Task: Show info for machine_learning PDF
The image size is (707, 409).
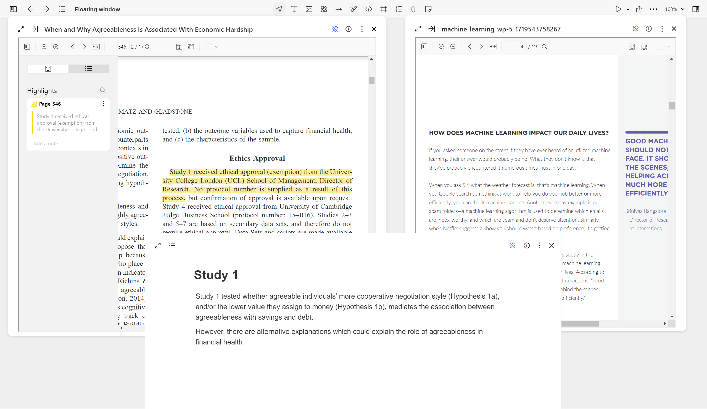Action: click(649, 29)
